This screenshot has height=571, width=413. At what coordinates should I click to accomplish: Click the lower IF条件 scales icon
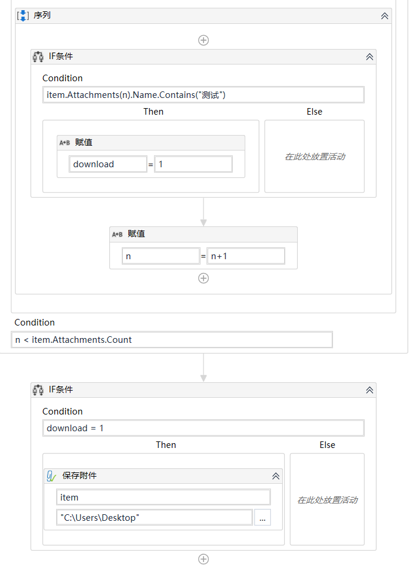click(38, 389)
